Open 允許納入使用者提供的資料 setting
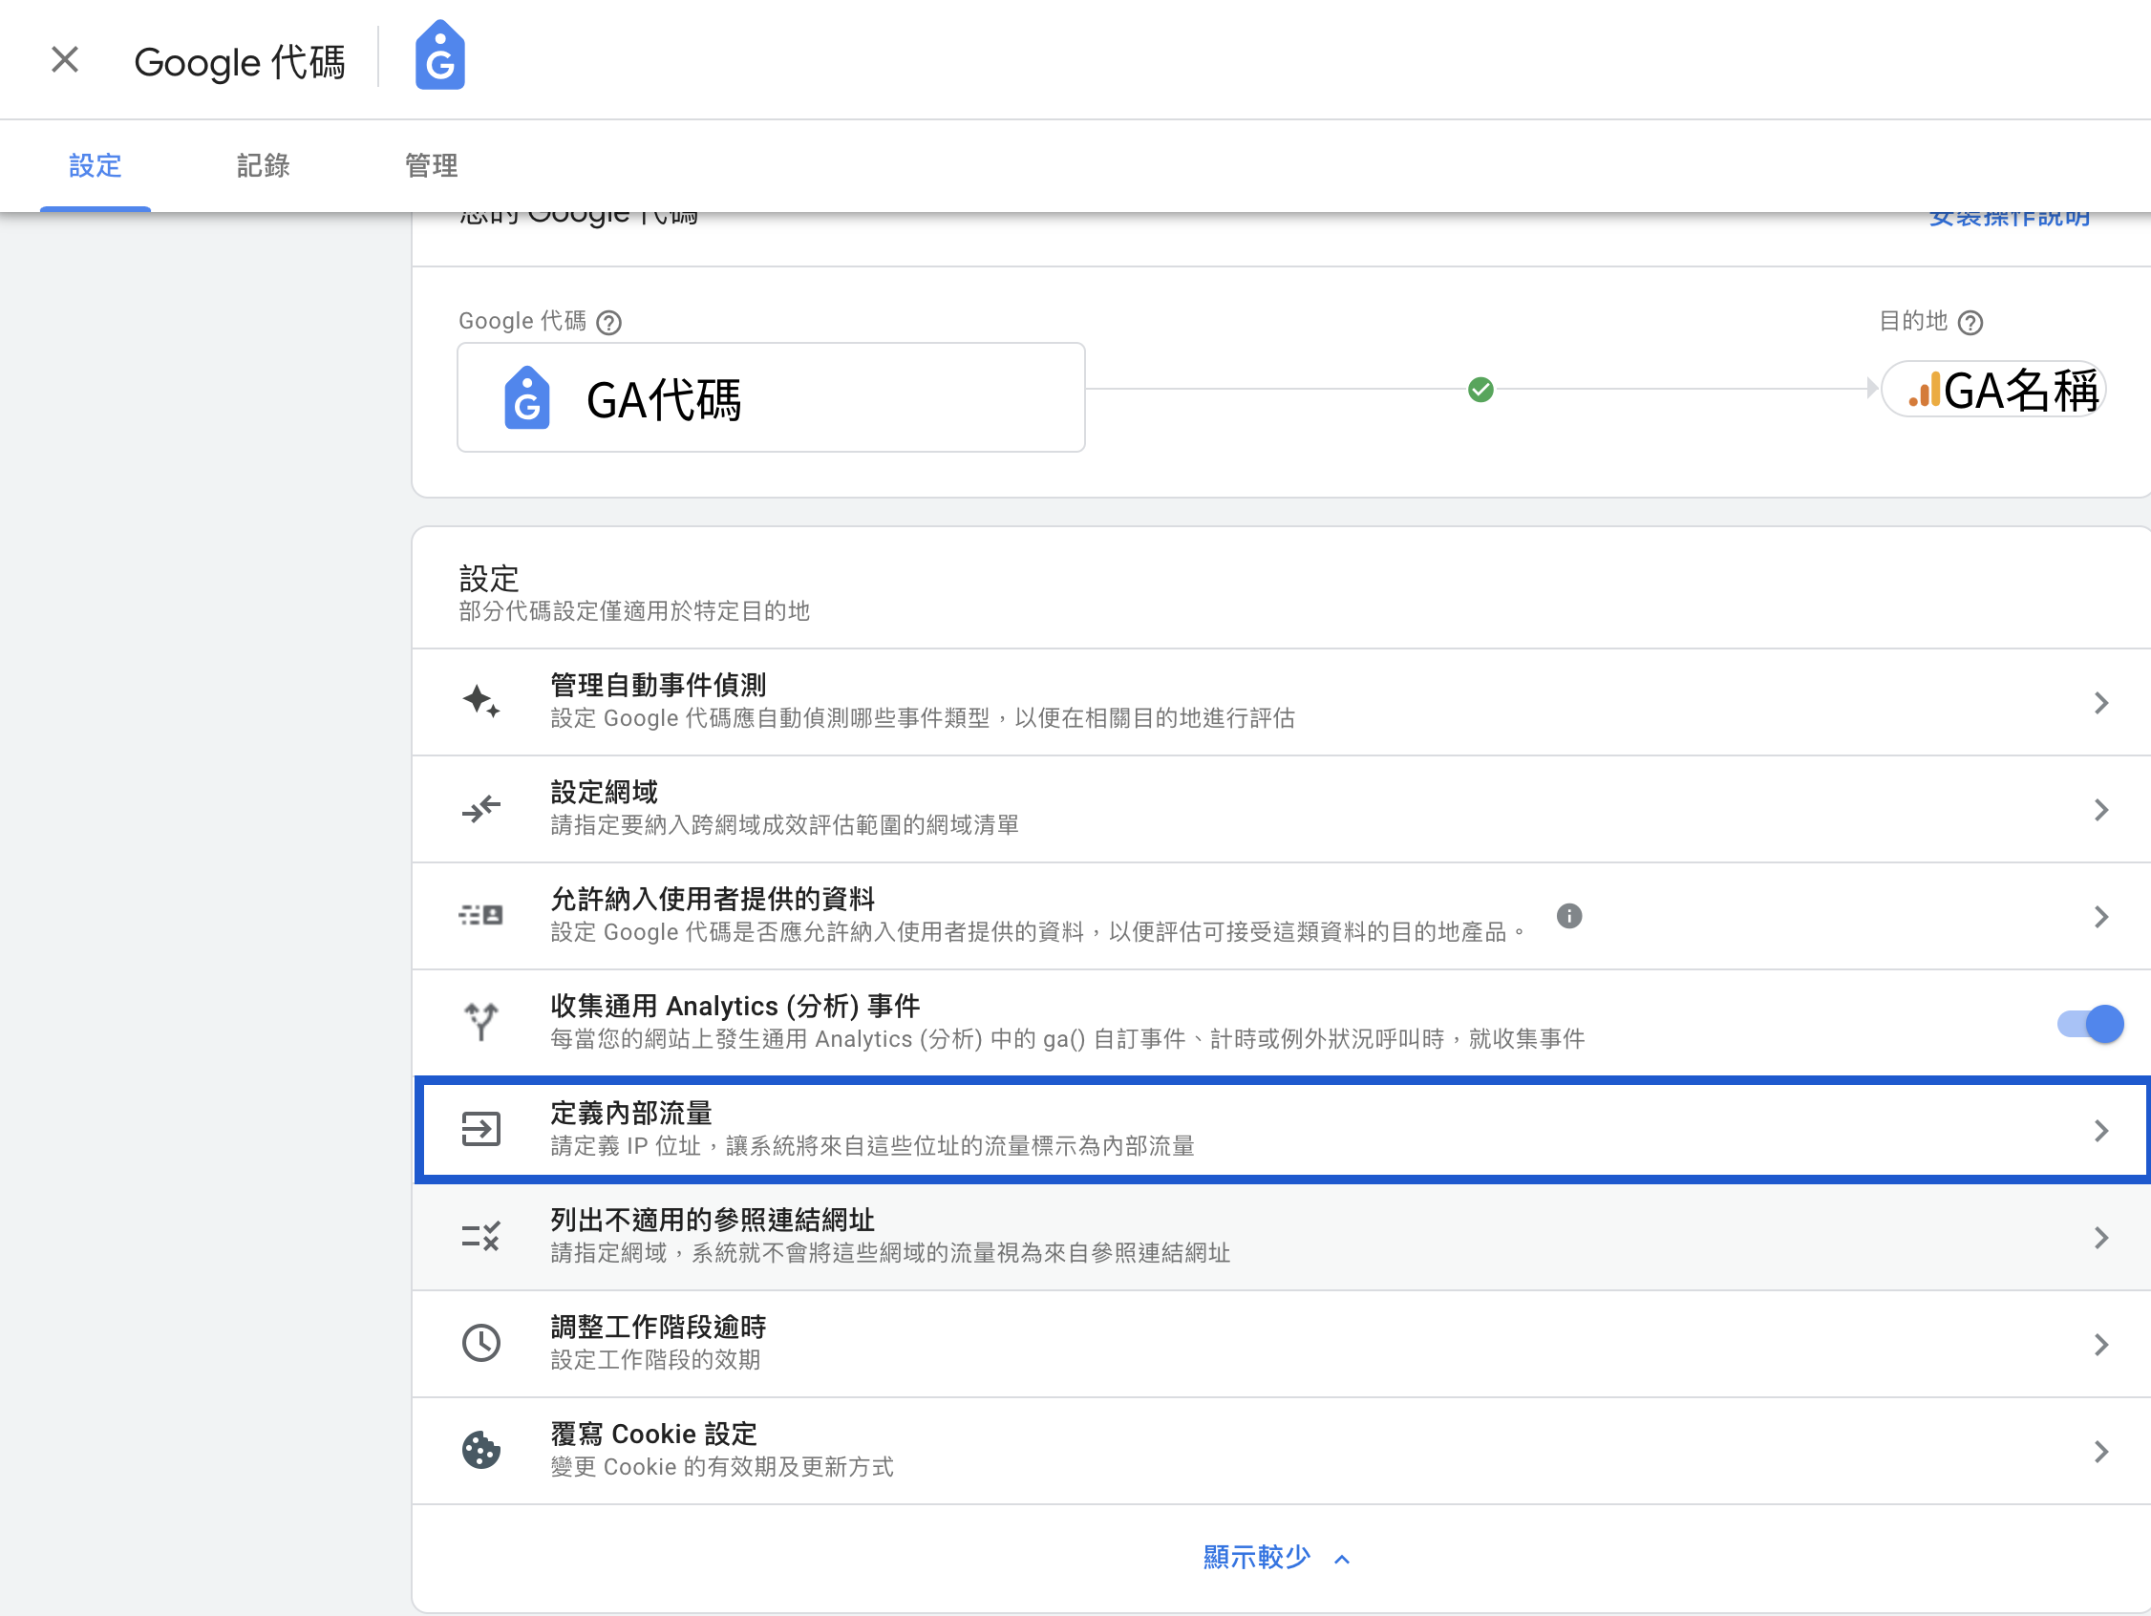This screenshot has width=2151, height=1616. click(x=1282, y=916)
